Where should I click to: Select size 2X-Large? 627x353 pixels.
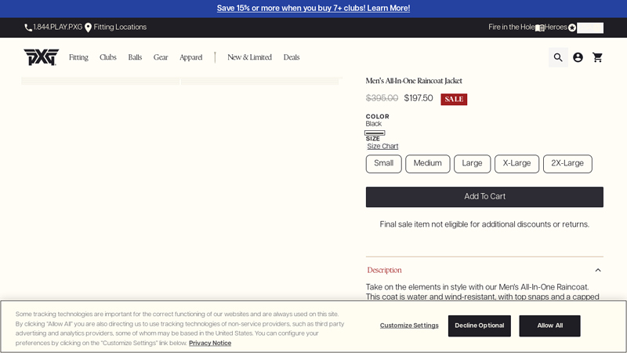tap(567, 164)
